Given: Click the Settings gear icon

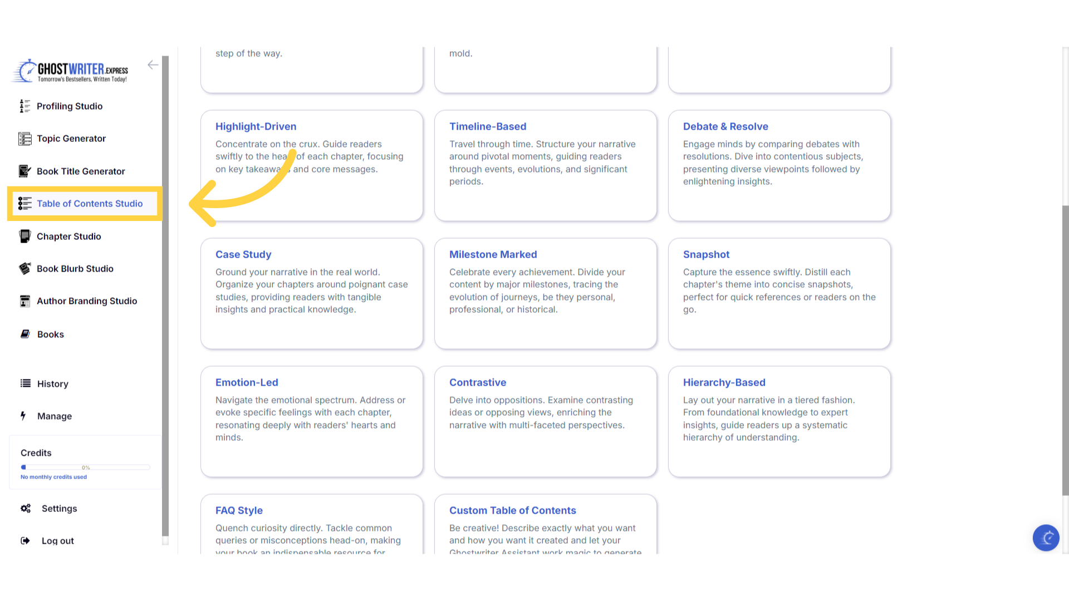Looking at the screenshot, I should [x=26, y=509].
